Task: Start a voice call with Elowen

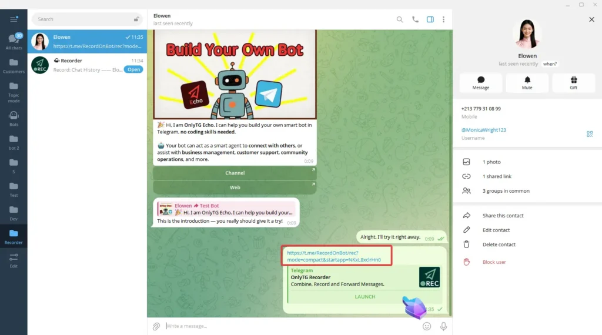Action: click(415, 19)
